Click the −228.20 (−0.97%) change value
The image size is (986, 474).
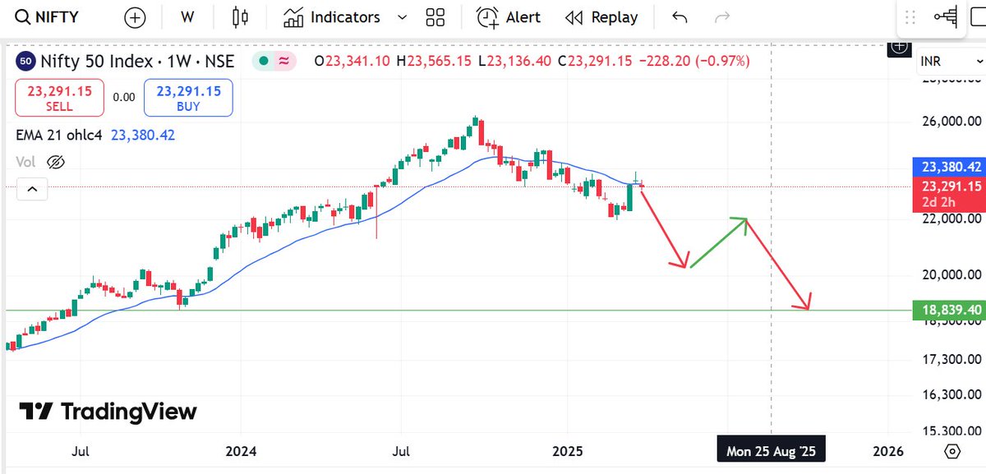click(x=693, y=61)
